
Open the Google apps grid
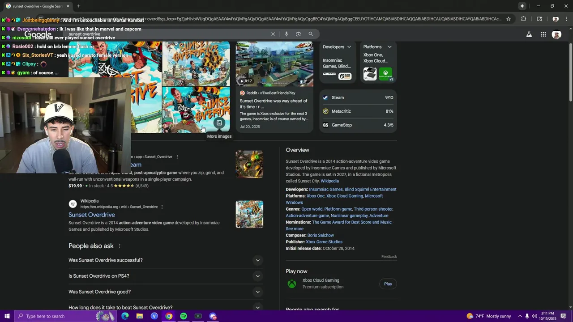[543, 34]
